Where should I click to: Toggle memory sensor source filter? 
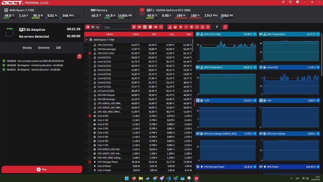click(x=156, y=27)
